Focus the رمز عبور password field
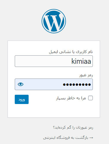This screenshot has height=144, width=109. 54,84
